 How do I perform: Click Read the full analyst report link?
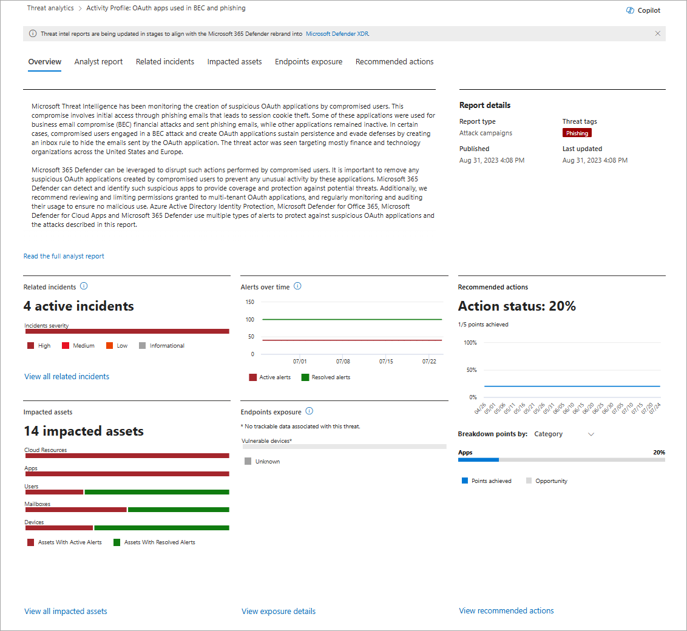tap(64, 256)
